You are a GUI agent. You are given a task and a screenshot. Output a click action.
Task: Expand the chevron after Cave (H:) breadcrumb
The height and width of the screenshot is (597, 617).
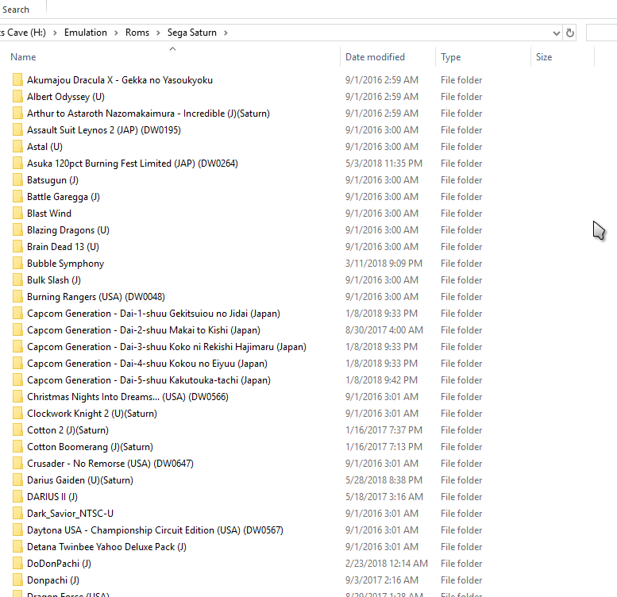(x=55, y=33)
